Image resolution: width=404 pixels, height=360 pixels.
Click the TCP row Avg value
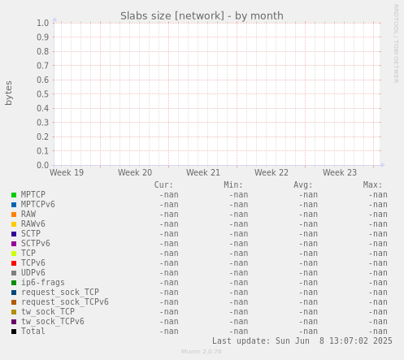[308, 254]
